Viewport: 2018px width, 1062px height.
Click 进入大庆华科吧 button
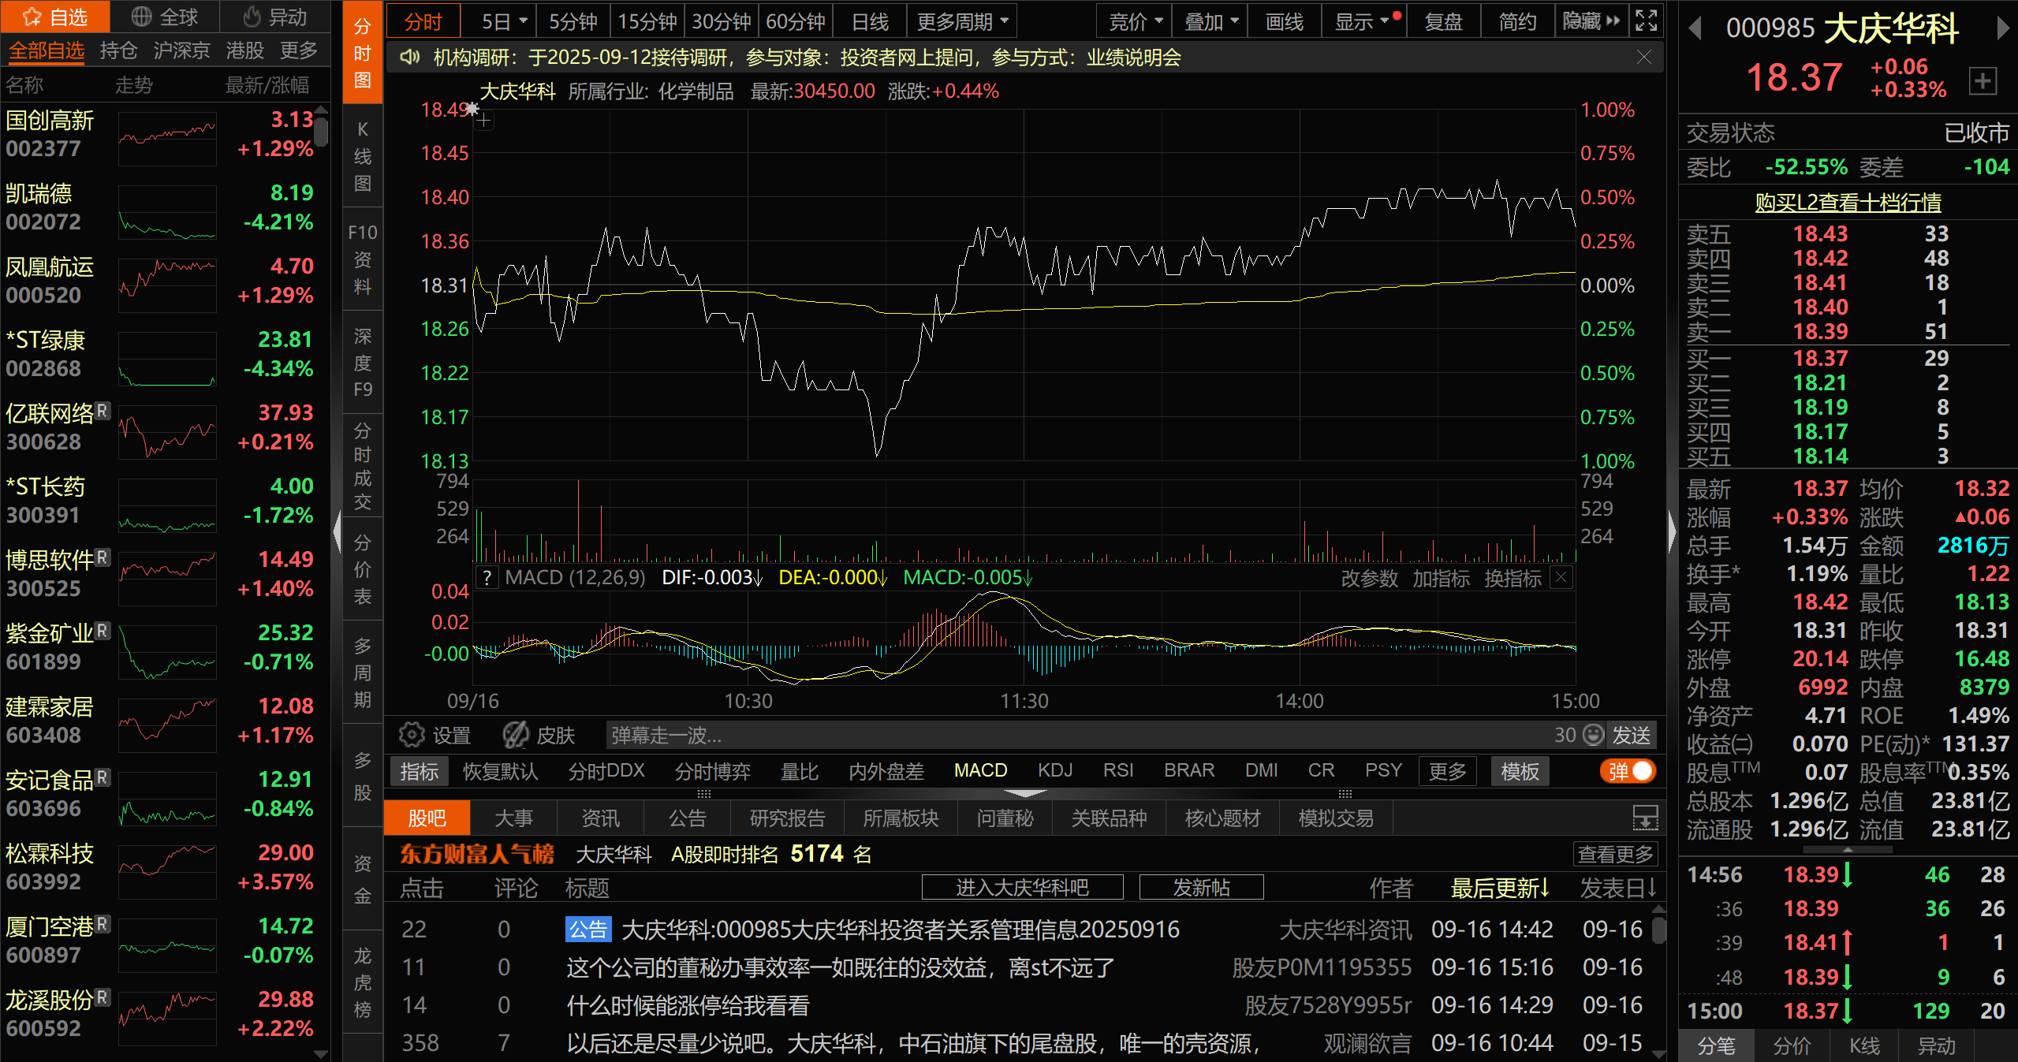pyautogui.click(x=1022, y=887)
